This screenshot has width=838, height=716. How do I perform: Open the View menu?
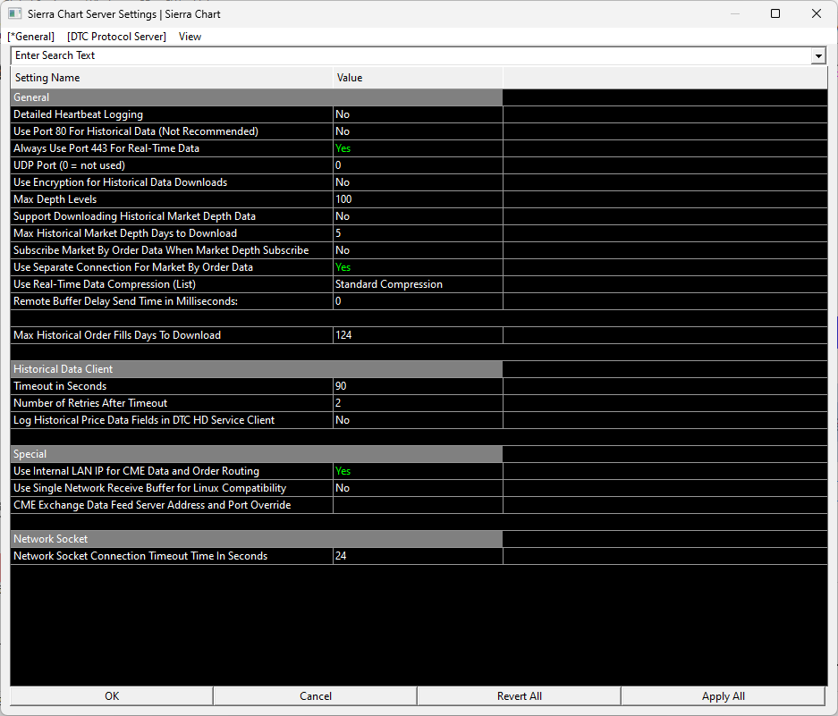click(x=190, y=37)
